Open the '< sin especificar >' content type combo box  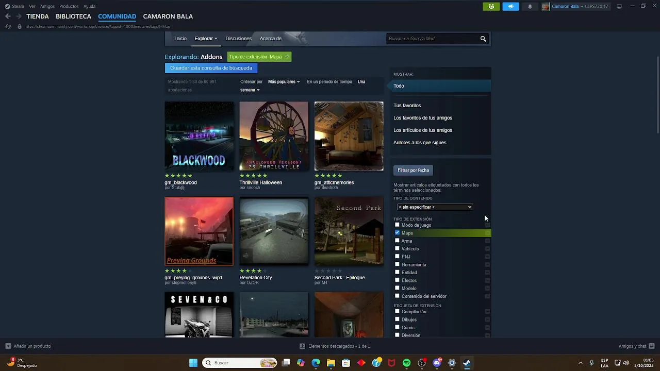coord(435,207)
